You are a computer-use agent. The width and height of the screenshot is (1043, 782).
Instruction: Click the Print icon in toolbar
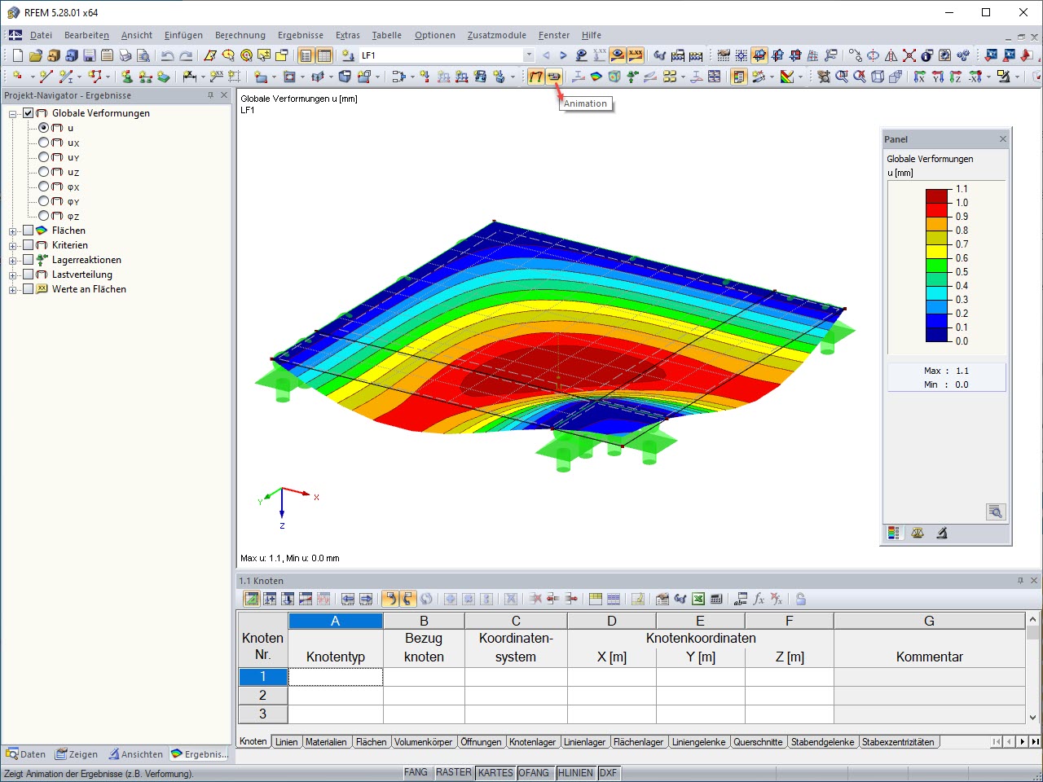(125, 55)
